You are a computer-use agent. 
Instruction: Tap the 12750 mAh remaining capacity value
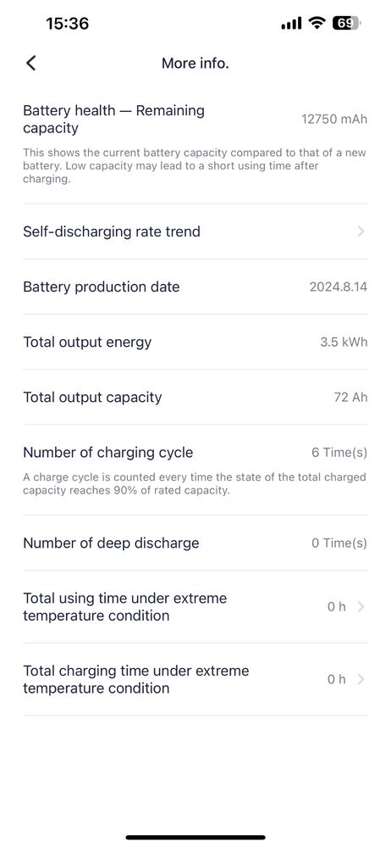334,120
